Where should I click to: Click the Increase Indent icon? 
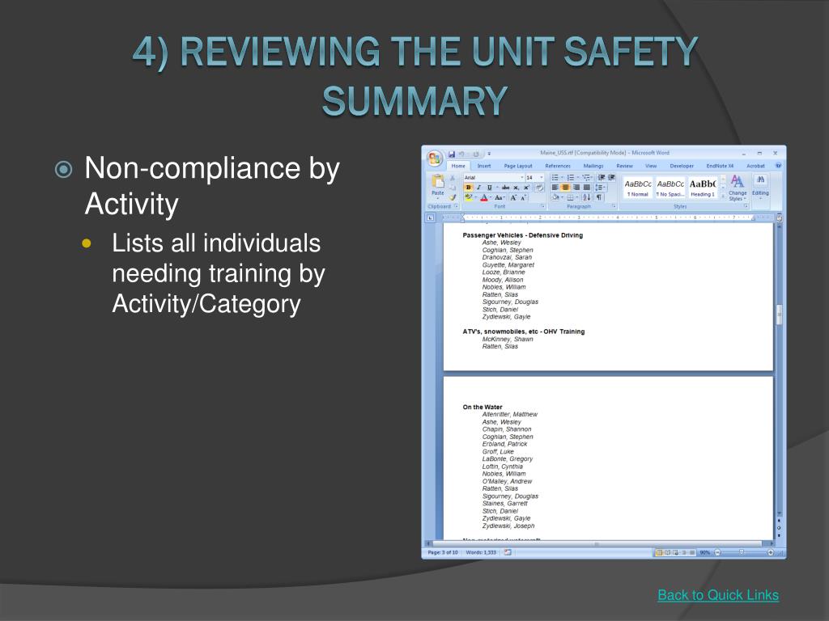click(612, 177)
